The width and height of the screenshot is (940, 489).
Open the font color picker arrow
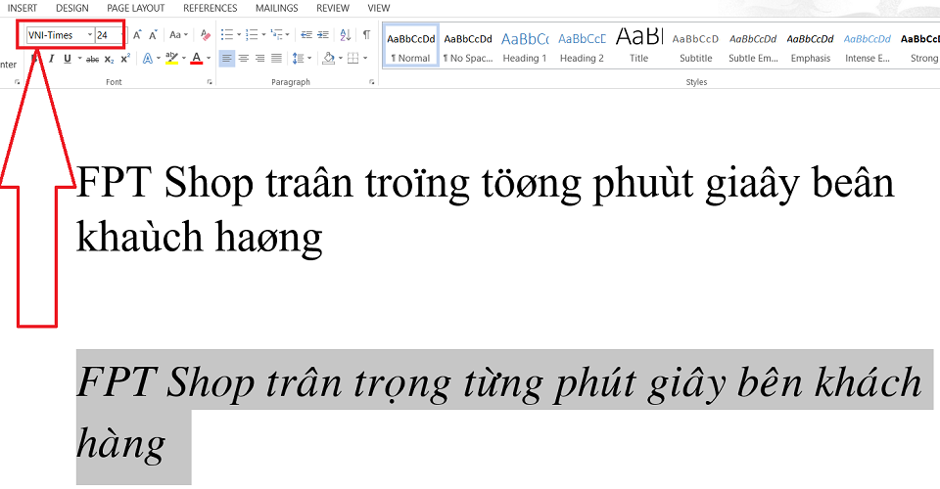point(209,59)
